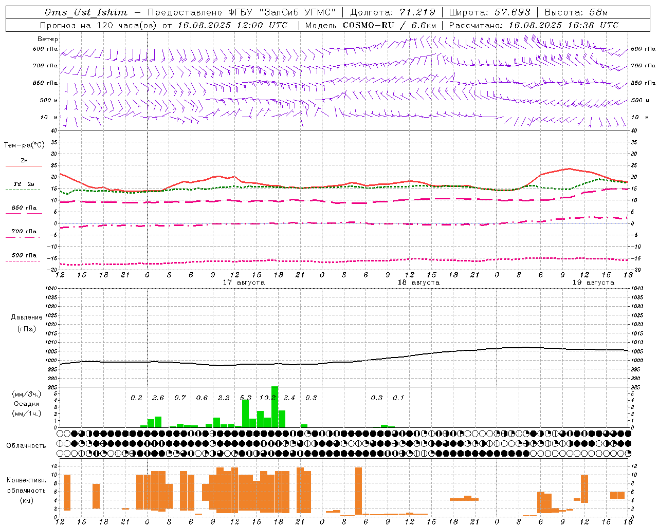
Task: Click the 19 августа date label
Action: (x=593, y=283)
